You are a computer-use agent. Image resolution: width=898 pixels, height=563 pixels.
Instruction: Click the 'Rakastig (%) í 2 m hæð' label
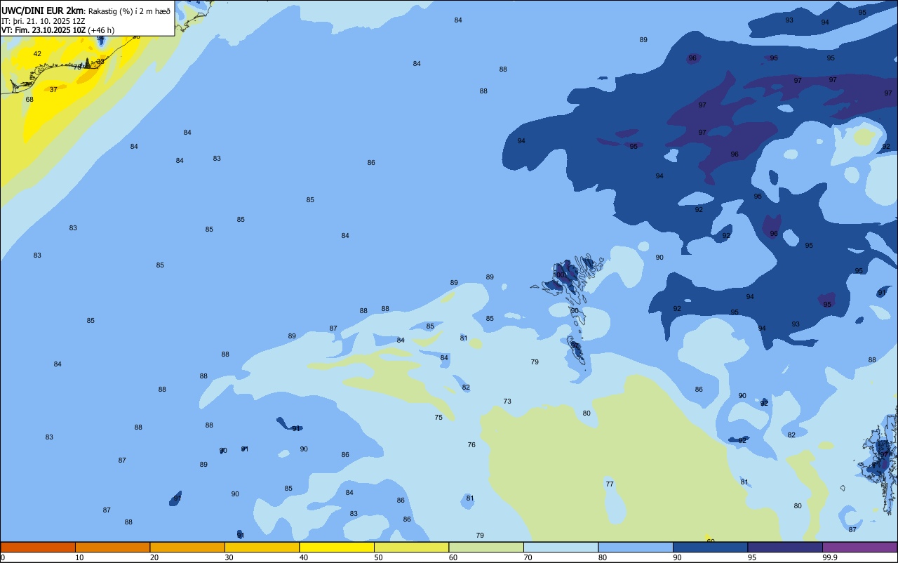click(x=129, y=11)
